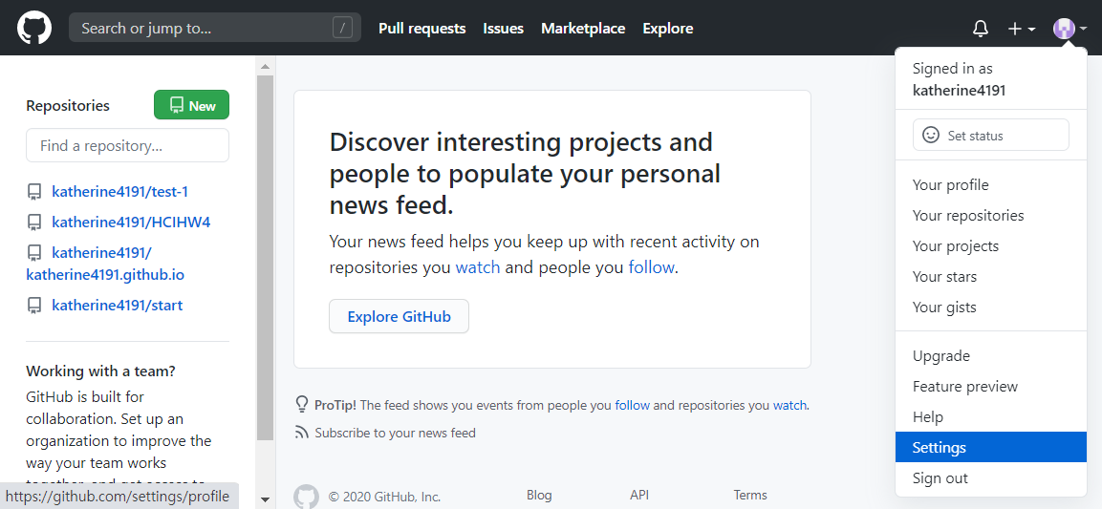Click repo icon beside katherine4191/HCIHW4
Image resolution: width=1102 pixels, height=509 pixels.
point(33,223)
